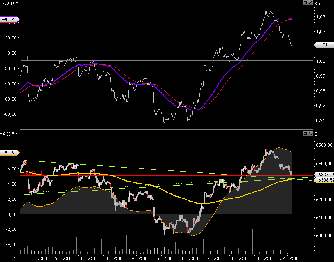Click the 0,97 RSL axis label
Screen dimensions: 334x262
(320, 106)
